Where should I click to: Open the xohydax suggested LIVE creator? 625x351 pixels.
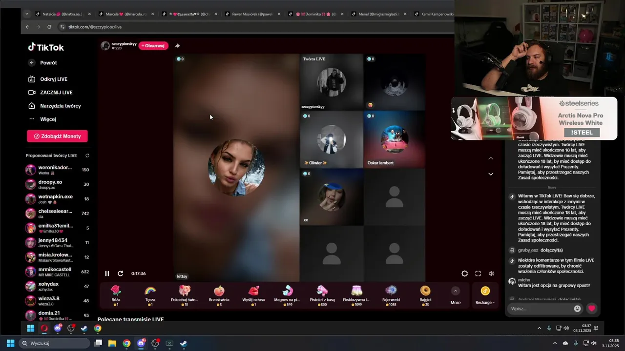(57, 286)
